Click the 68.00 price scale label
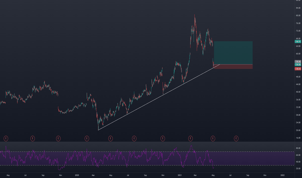Screen dimensions: 302x178 (298, 39)
